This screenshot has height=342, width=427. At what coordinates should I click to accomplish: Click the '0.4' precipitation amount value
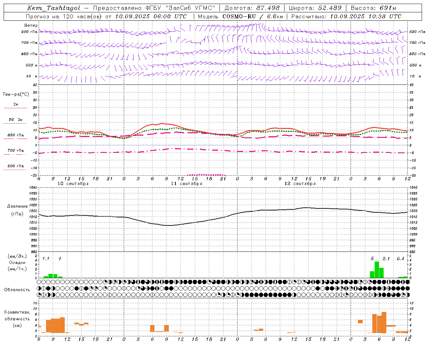pos(400,259)
